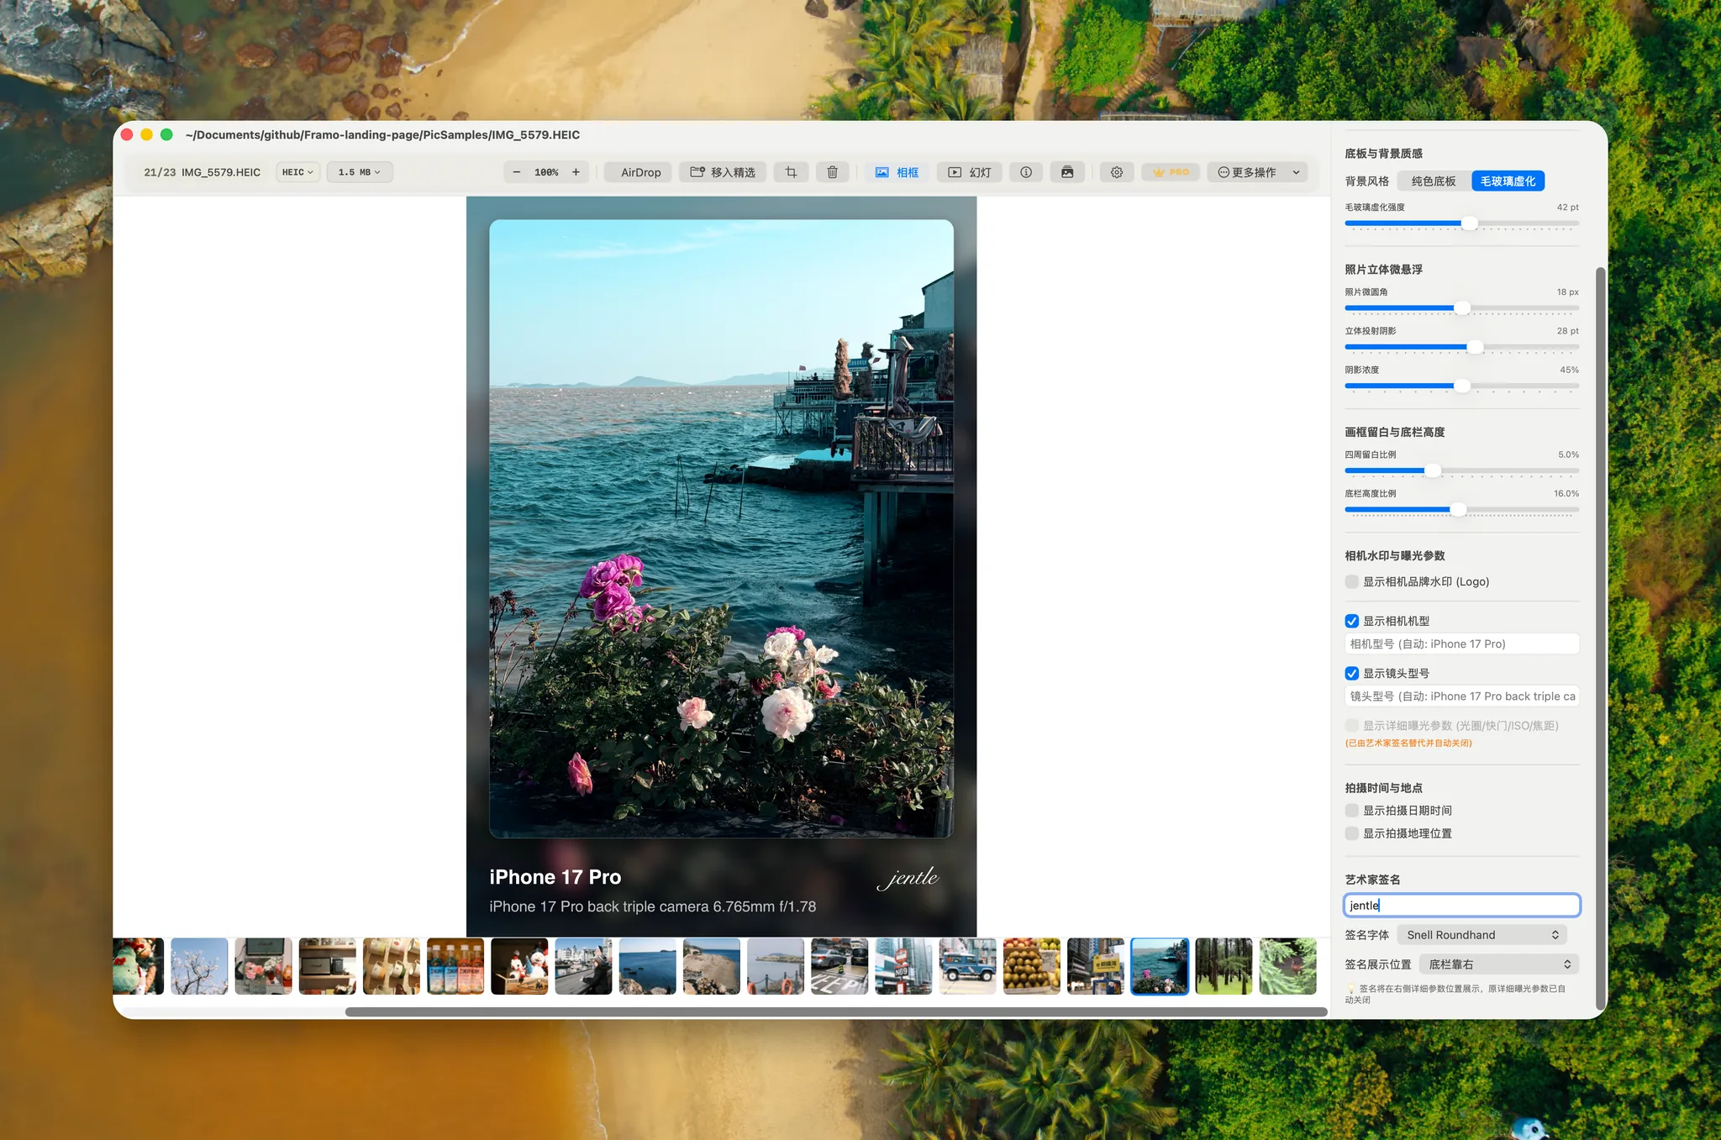Toggle the 显示详细曝光参数 checkbox
This screenshot has width=1721, height=1140.
click(x=1352, y=725)
